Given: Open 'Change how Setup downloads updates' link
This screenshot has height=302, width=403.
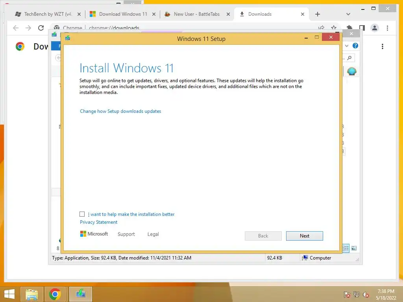Looking at the screenshot, I should click(x=120, y=111).
